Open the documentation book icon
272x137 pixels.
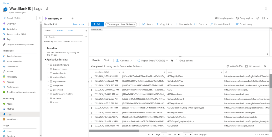[x=263, y=18]
